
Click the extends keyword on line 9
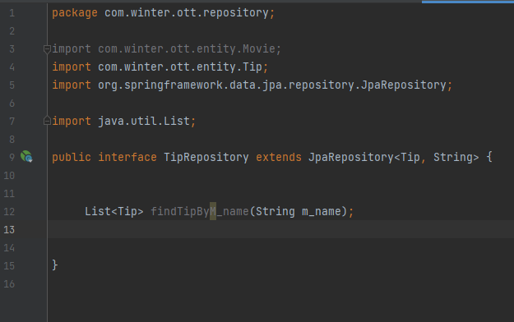tap(279, 157)
